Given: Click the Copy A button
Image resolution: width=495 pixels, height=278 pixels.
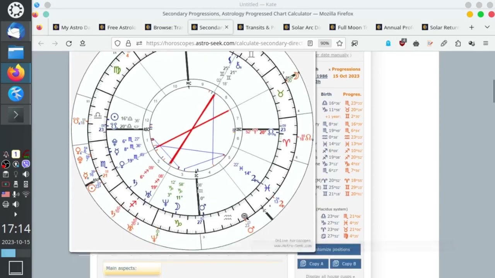Looking at the screenshot, I should [313, 264].
